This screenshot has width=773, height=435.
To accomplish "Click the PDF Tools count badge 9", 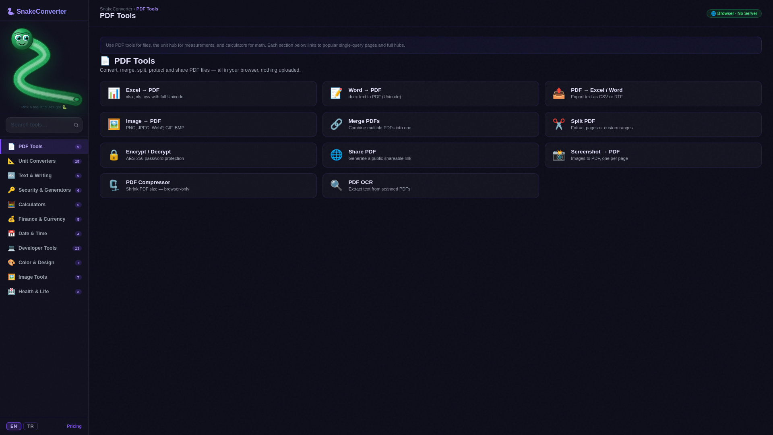I will point(78,147).
